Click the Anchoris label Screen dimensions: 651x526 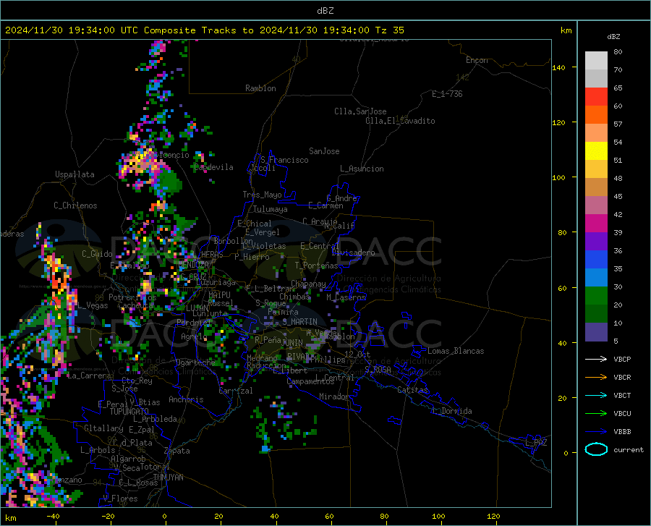(x=186, y=400)
